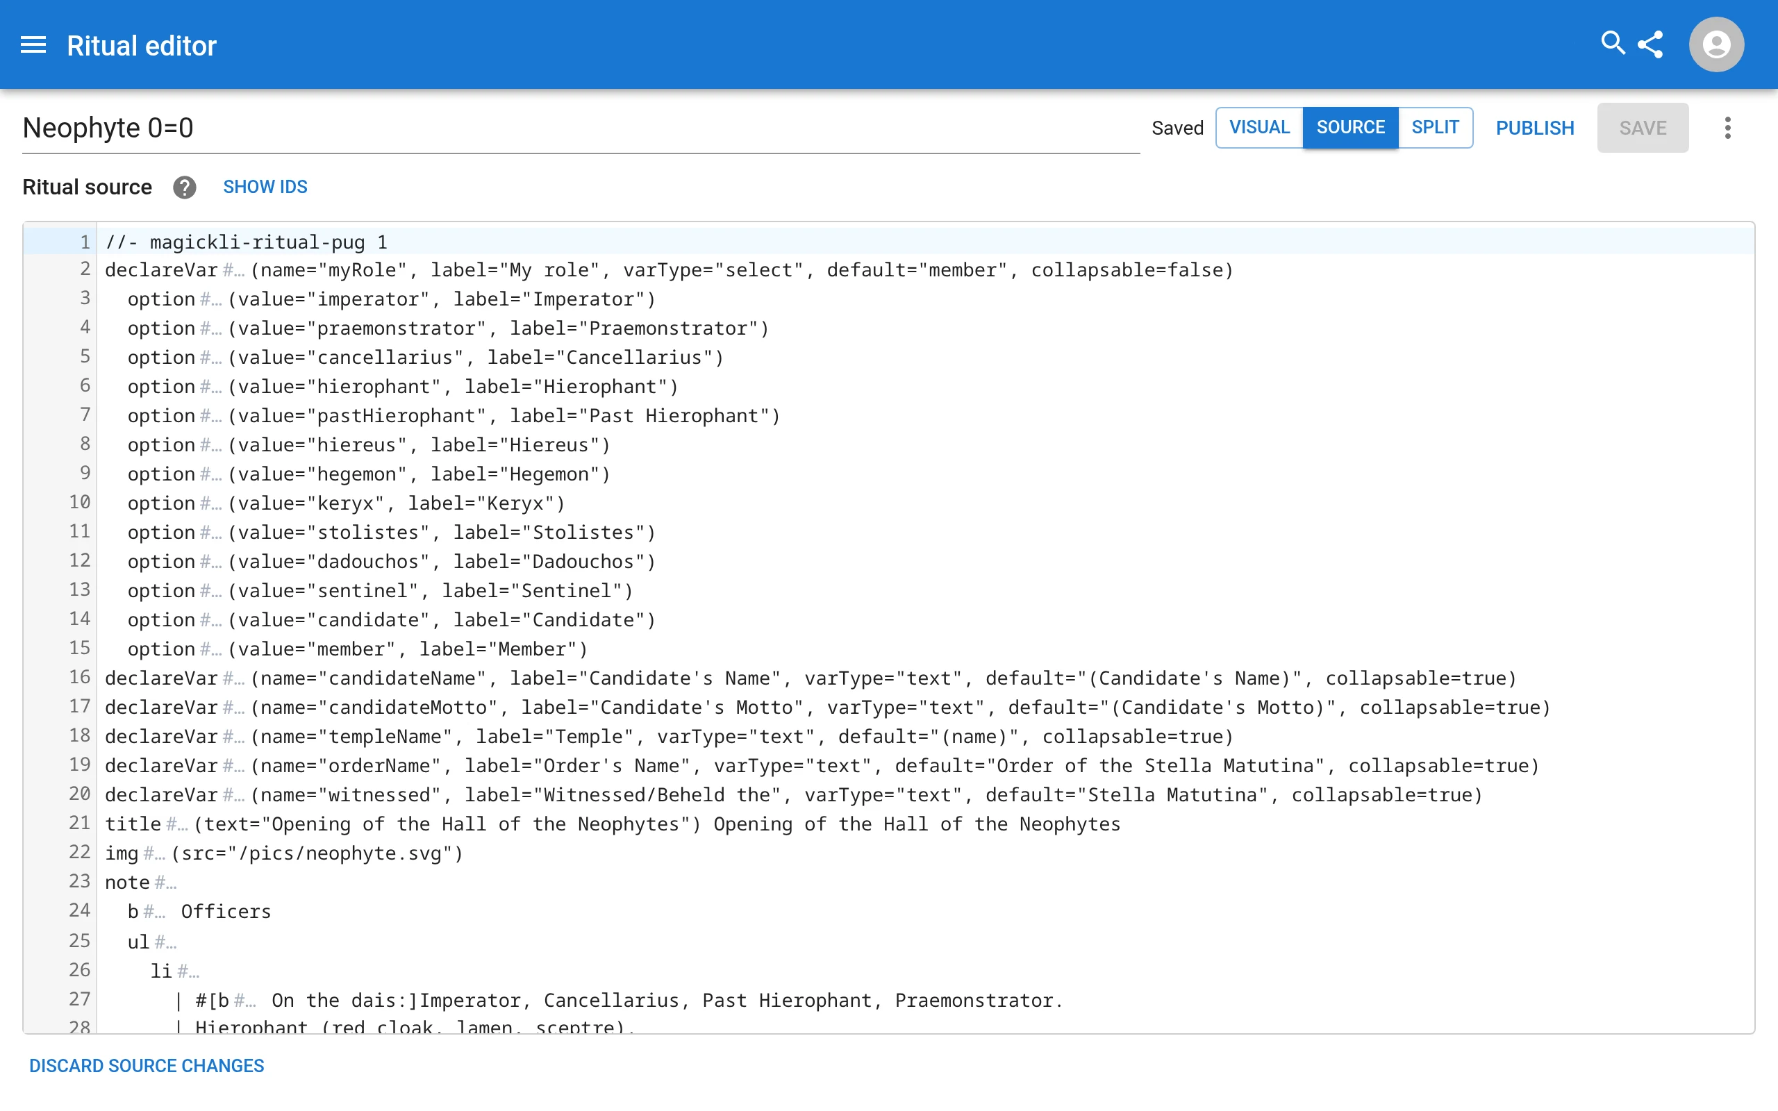Click the word Officers on line 24

point(226,912)
